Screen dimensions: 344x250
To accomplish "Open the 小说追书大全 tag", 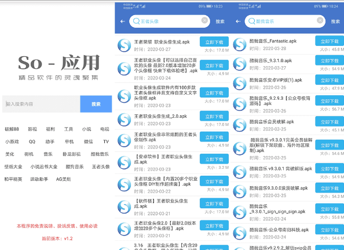I will tap(44, 166).
